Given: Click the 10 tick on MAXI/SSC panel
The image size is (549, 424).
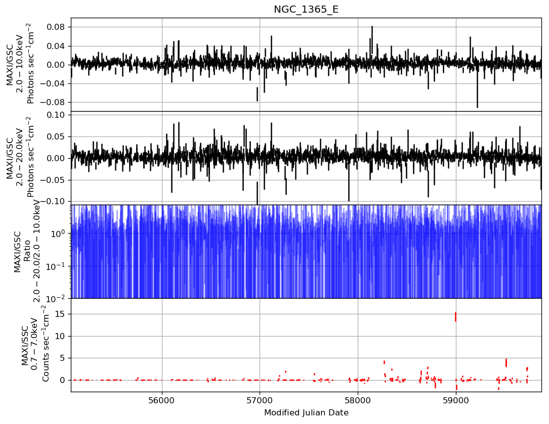Looking at the screenshot, I should pos(61,336).
